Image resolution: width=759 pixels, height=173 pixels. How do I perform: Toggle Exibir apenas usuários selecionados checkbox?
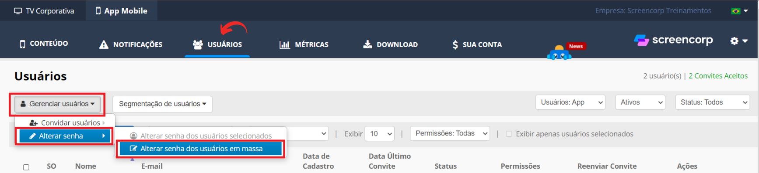[x=509, y=134]
